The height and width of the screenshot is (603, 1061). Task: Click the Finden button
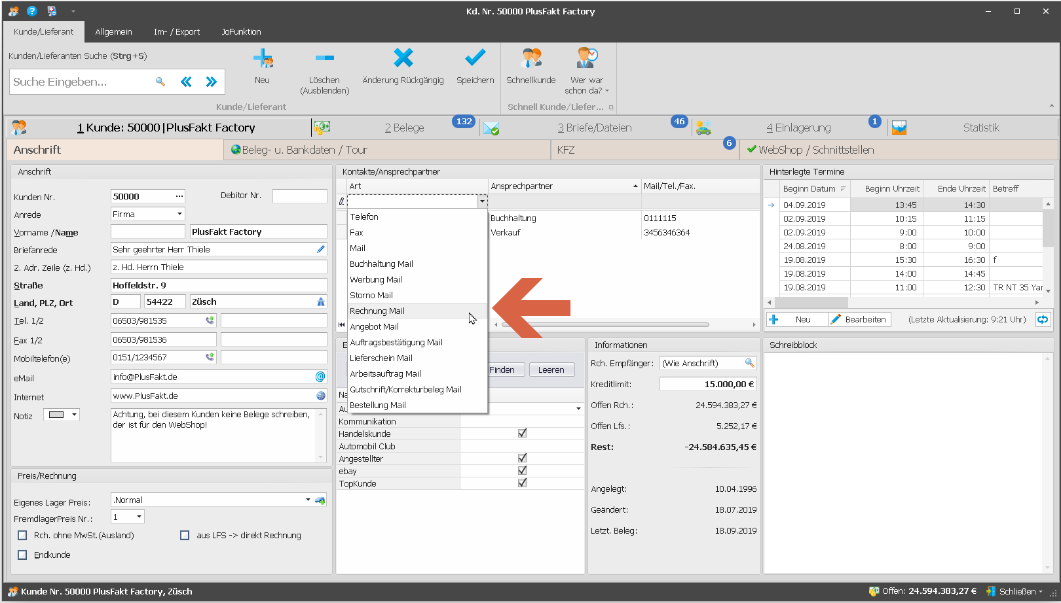502,370
